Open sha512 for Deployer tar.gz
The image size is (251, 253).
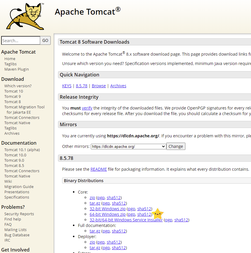119,248
